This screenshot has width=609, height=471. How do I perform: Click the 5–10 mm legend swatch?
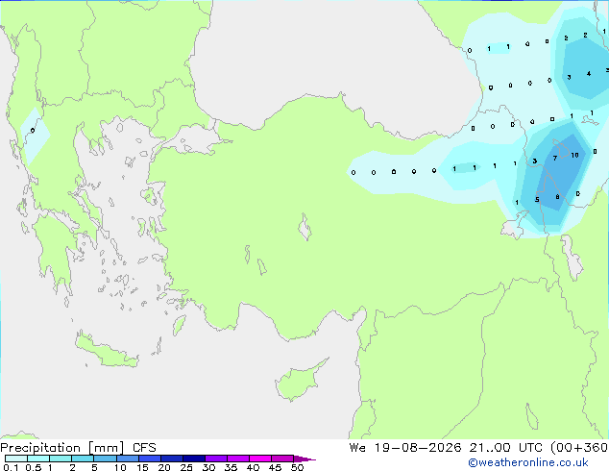click(105, 459)
